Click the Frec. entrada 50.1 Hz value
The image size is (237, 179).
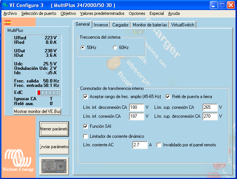51,85
